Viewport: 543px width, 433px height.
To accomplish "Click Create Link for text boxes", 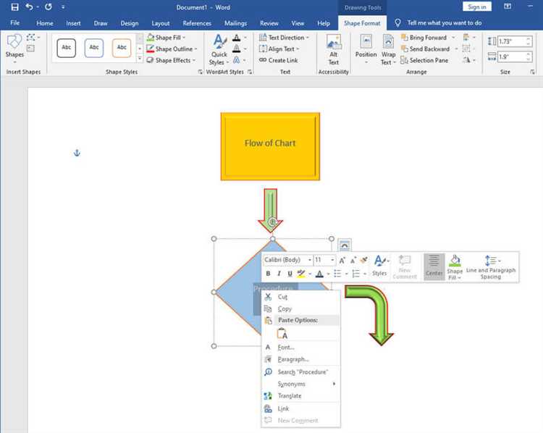I will (279, 60).
